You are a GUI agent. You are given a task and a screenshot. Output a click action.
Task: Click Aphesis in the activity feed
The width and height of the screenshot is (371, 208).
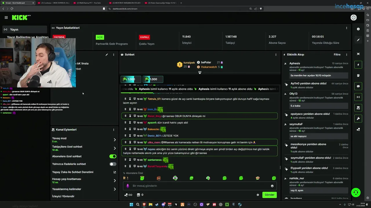tap(294, 63)
